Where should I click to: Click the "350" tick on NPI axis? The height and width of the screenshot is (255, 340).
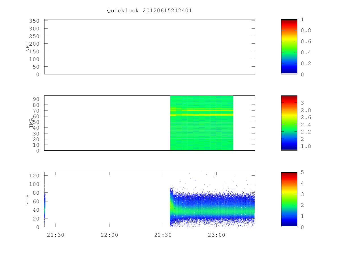click(x=34, y=21)
